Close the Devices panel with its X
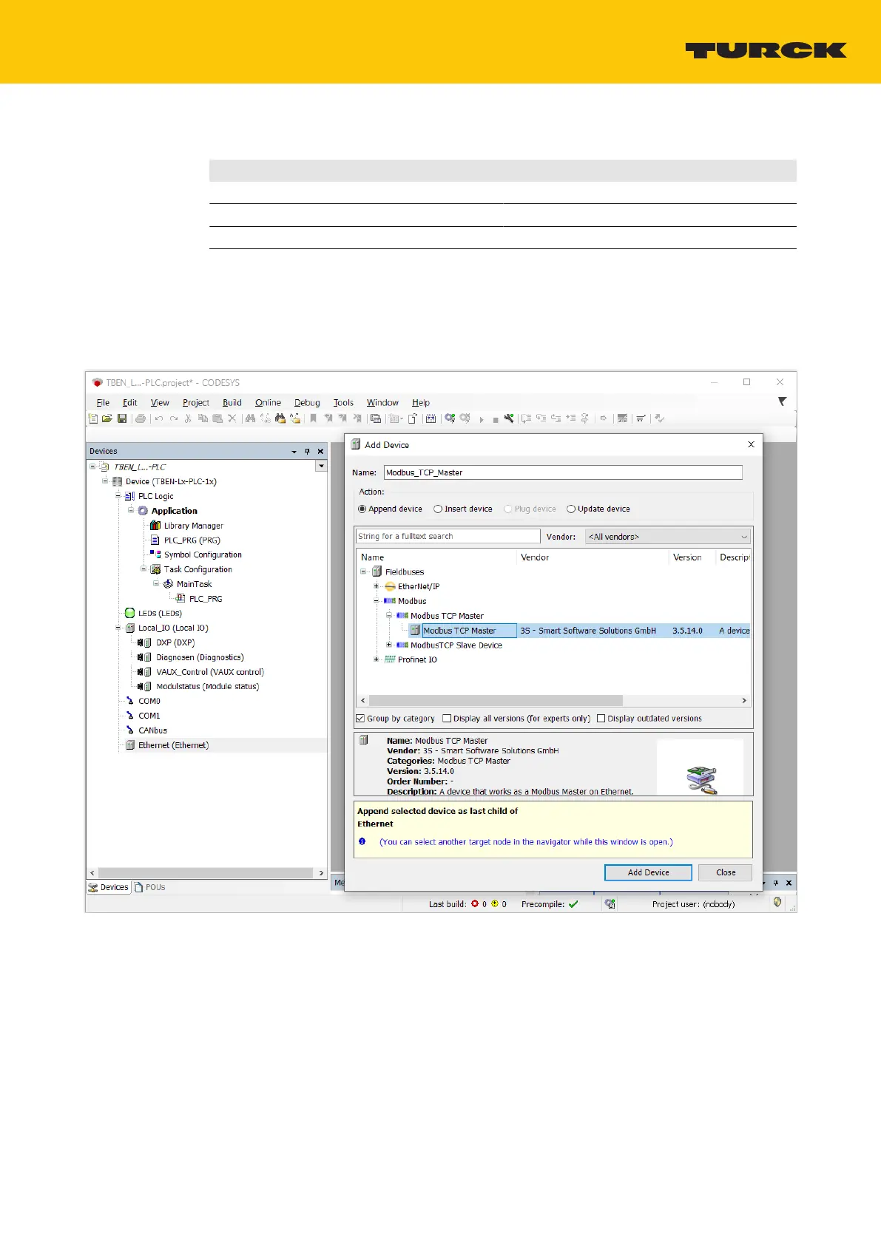The width and height of the screenshot is (881, 1245). 320,451
